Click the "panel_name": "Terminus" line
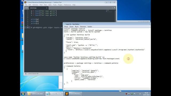The width and height of the screenshot is (171, 96). (85, 79)
